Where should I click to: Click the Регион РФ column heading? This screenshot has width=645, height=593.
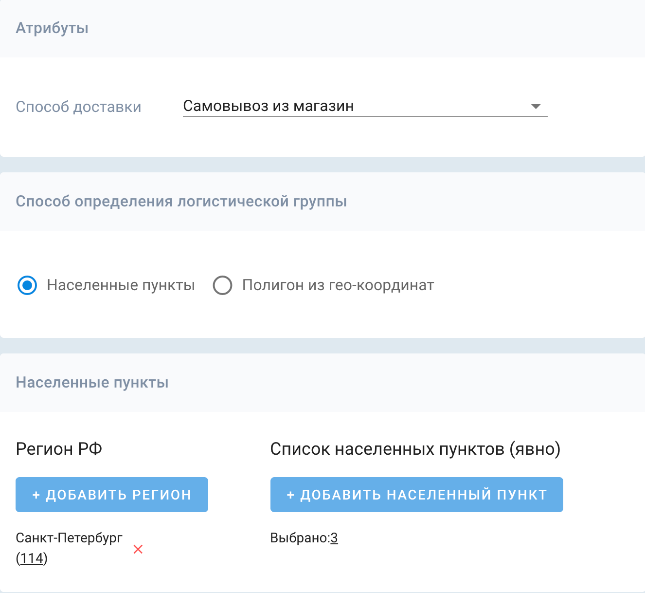[59, 449]
